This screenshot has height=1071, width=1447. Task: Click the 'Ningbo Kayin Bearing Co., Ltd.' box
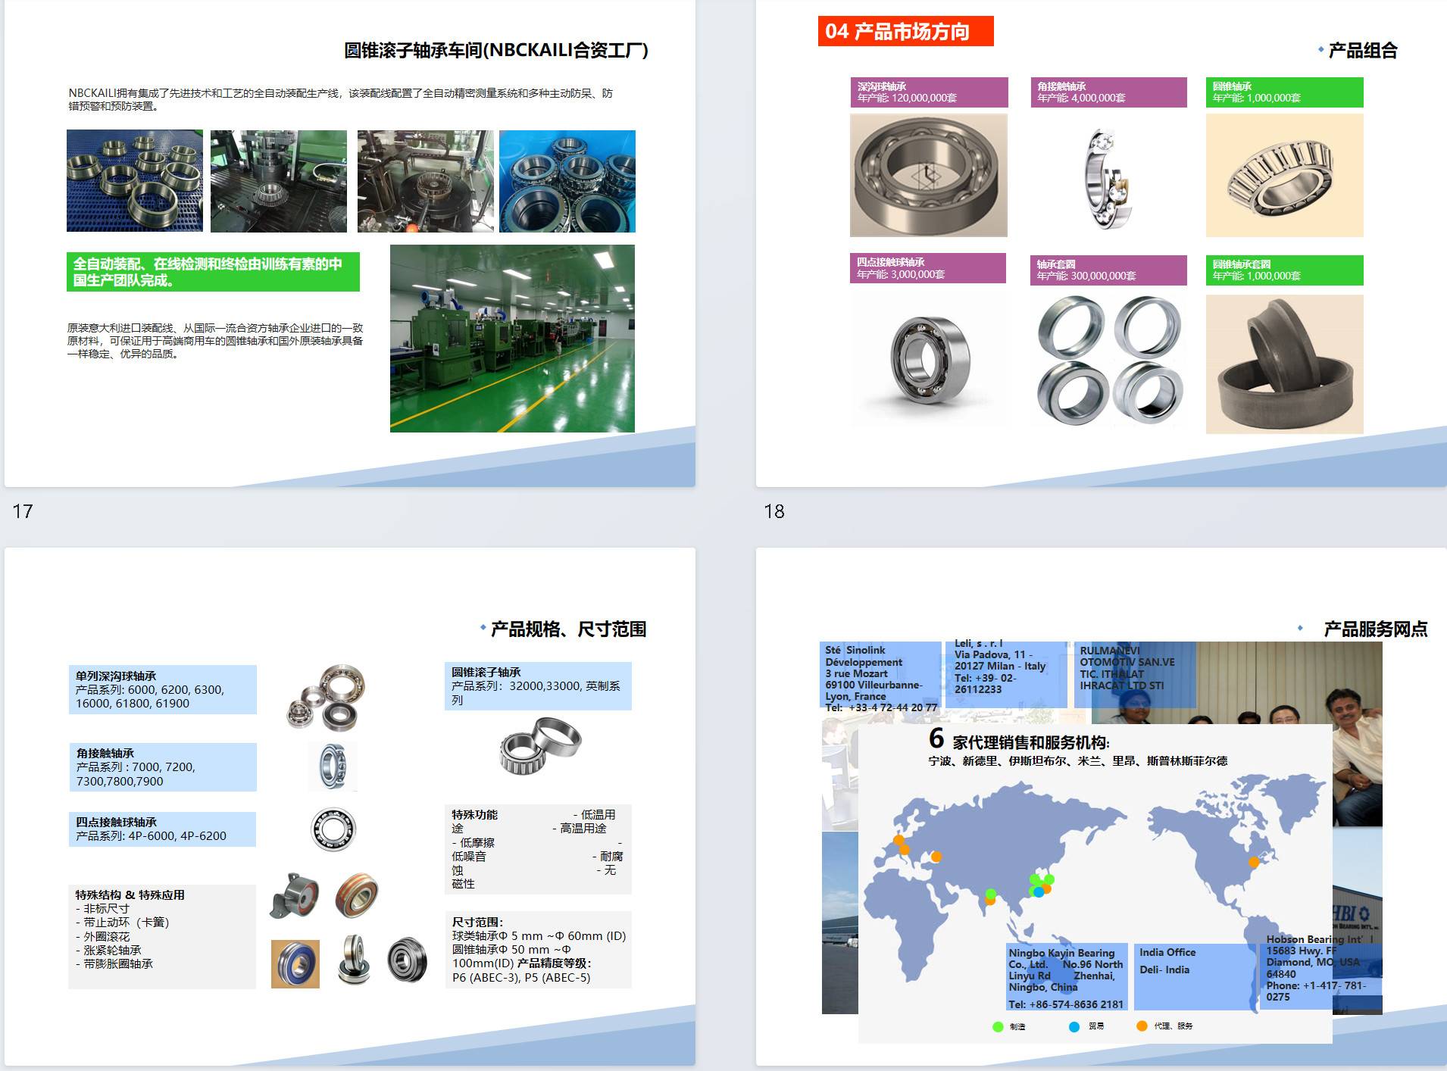1067,977
